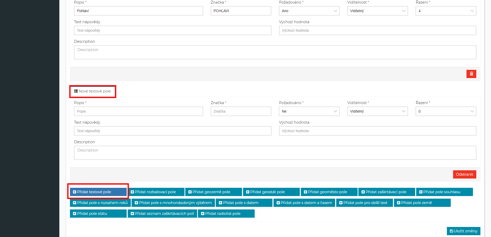This screenshot has height=237, width=491.
Task: Click empty Popis input of new field
Action: pyautogui.click(x=139, y=111)
